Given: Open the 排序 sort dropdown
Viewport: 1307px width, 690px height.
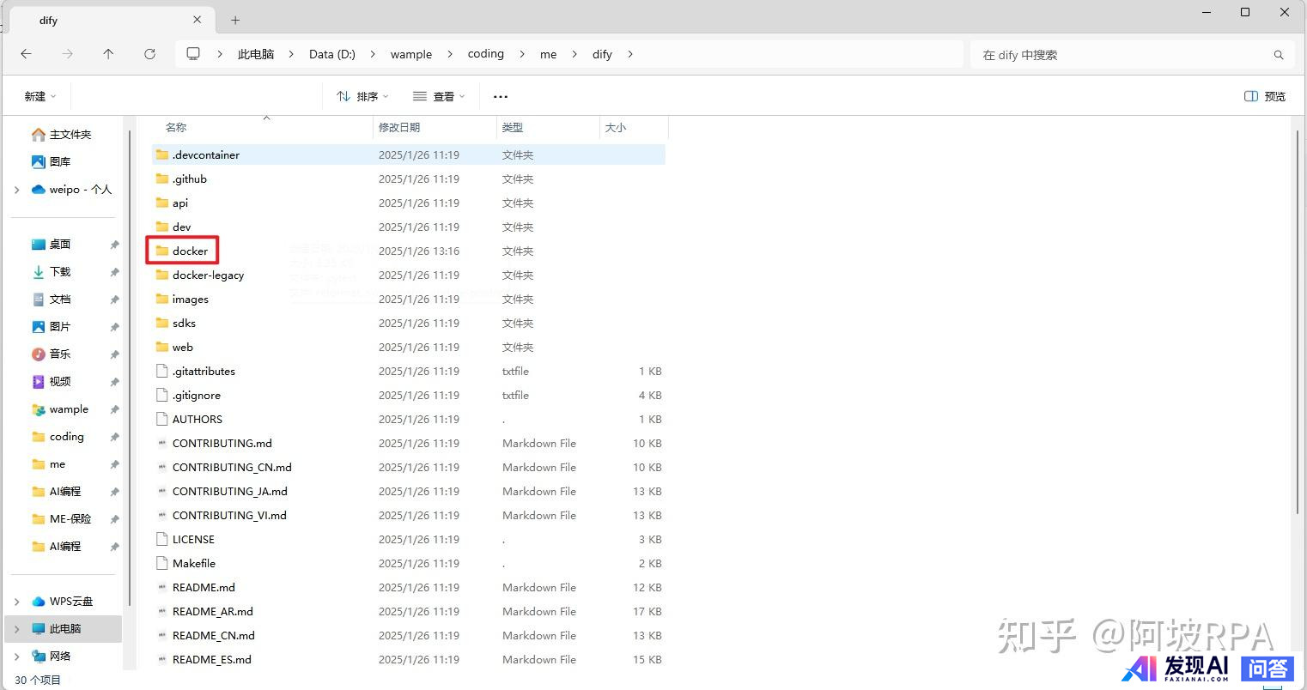Looking at the screenshot, I should pos(362,96).
